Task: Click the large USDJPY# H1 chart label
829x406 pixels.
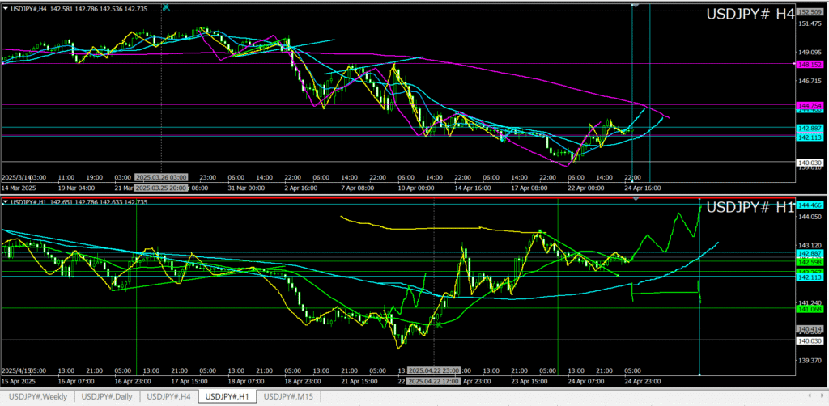Action: [x=750, y=208]
